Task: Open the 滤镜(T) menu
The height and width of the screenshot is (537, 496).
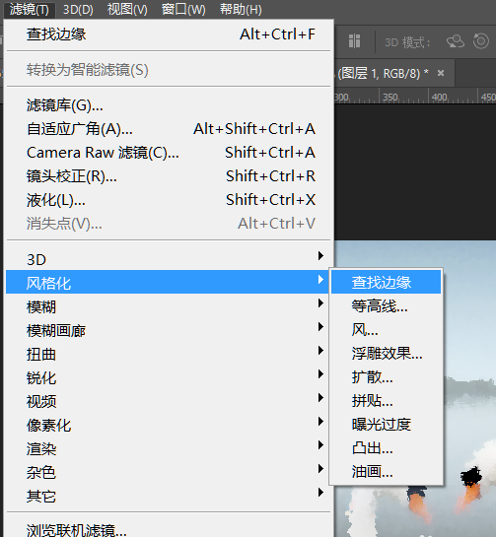Action: (30, 9)
